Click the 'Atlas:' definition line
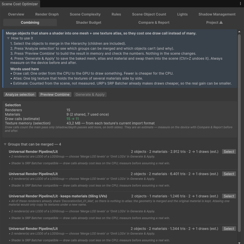This screenshot has width=244, height=244. click(77, 78)
